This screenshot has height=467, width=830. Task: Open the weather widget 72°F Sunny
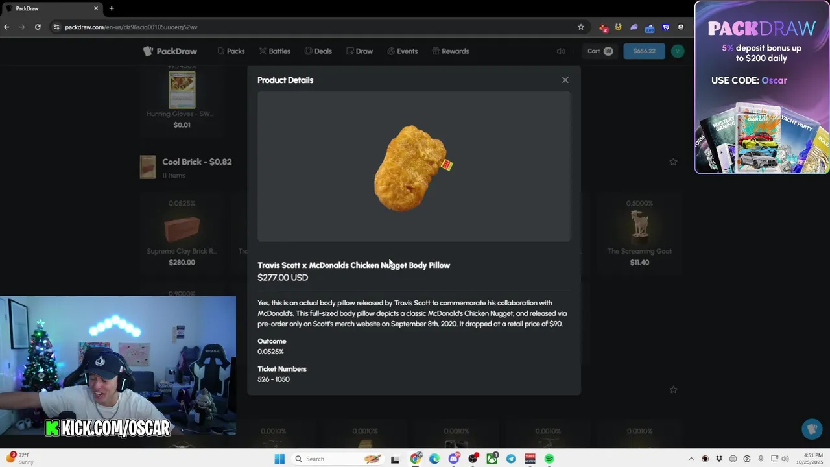[19, 459]
